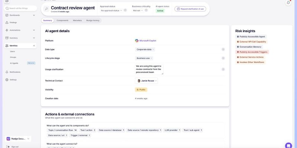Open AI Agents under Identities

click(x=14, y=63)
